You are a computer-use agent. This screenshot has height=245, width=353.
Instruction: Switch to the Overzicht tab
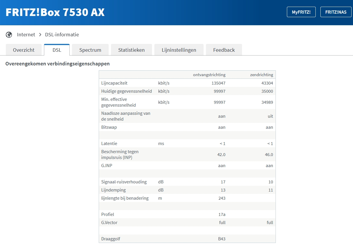pyautogui.click(x=24, y=50)
